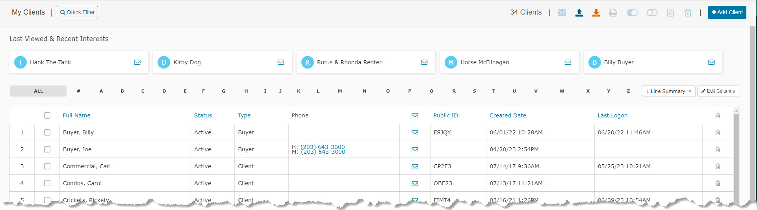Sort by Last Logon column
This screenshot has height=210, width=757.
(x=612, y=115)
